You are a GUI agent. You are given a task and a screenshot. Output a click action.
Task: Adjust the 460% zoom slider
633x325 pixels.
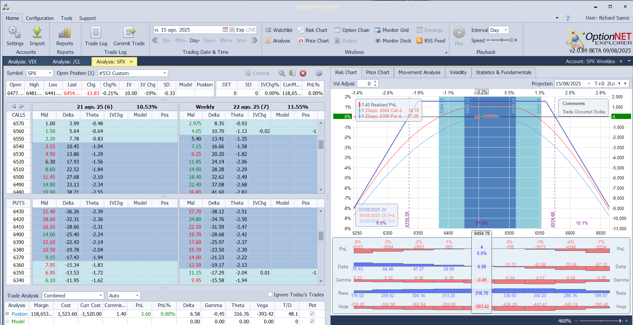601,321
